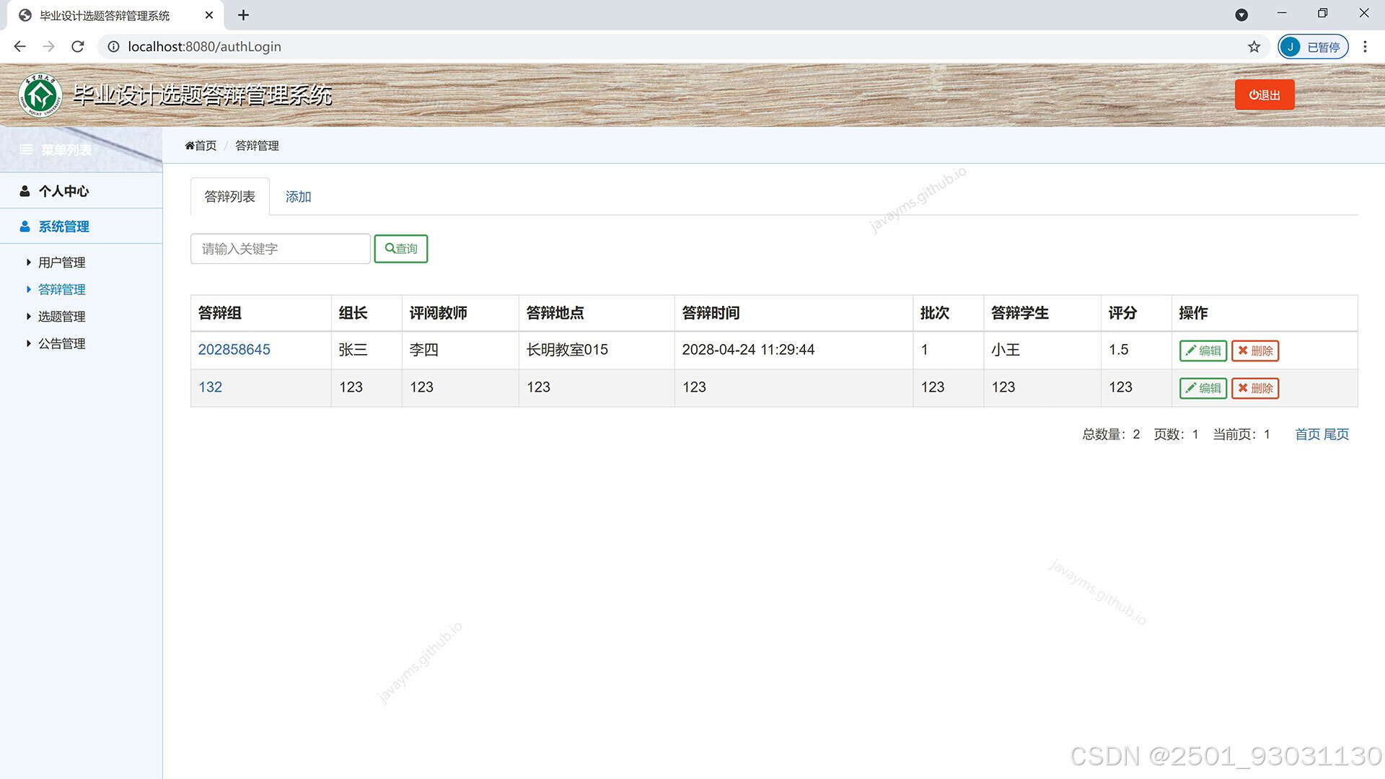Open 选题管理 in the sidebar
Screen dimensions: 1385x779
click(x=61, y=317)
